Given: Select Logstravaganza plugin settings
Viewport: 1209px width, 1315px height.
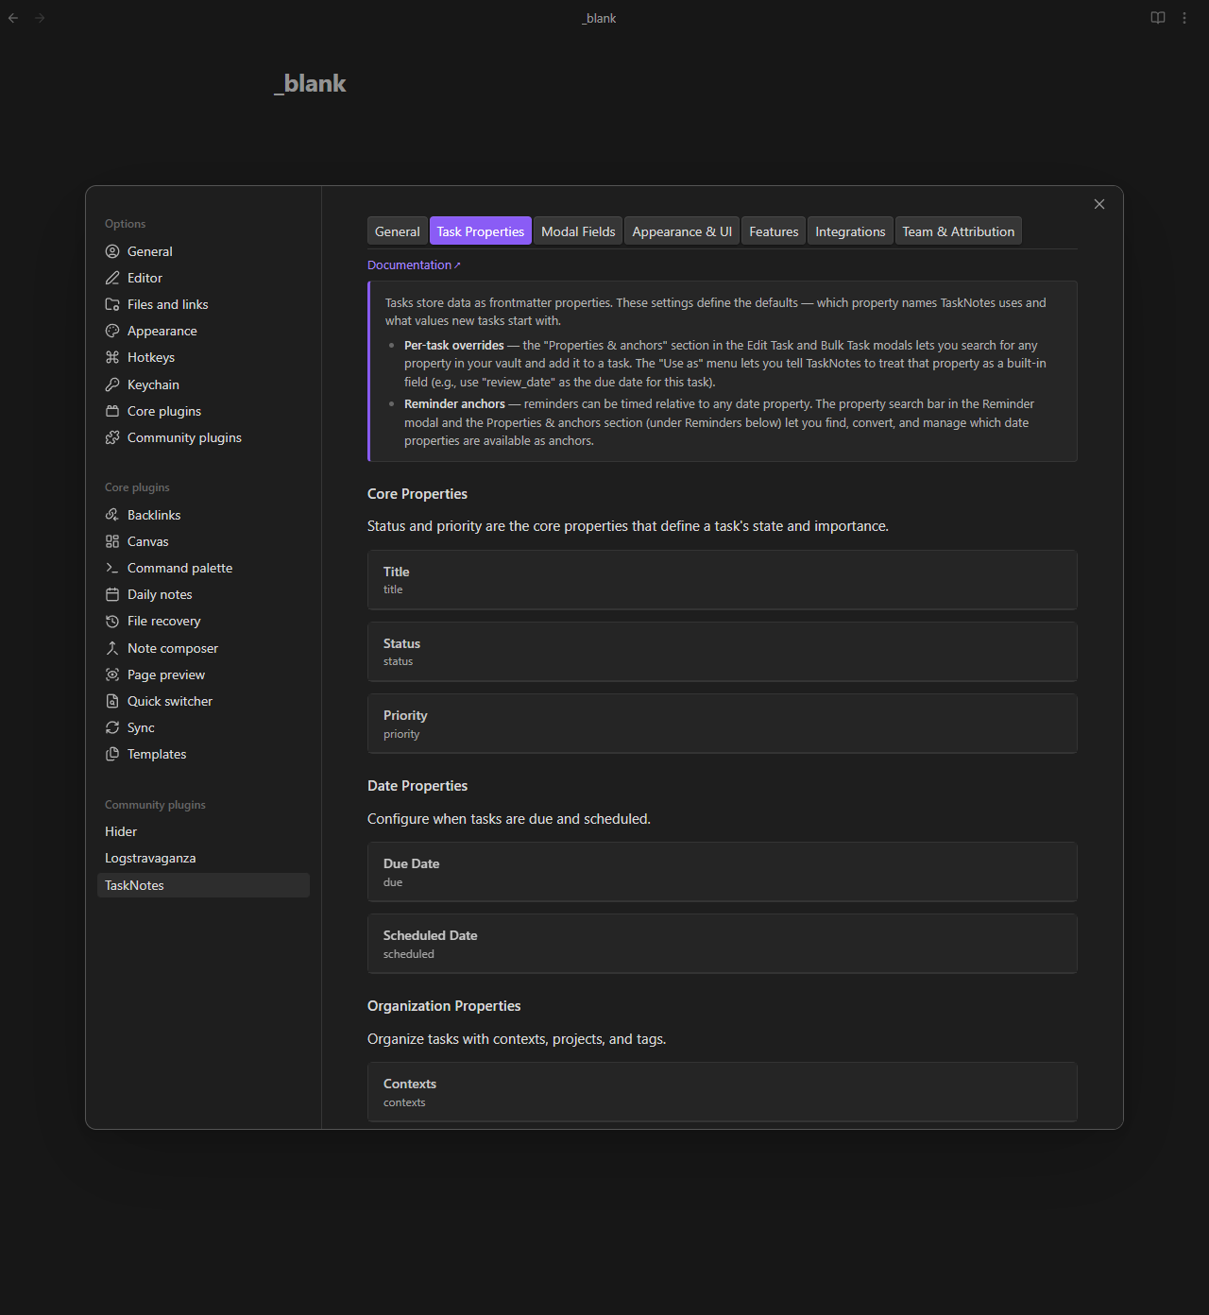Looking at the screenshot, I should pos(150,858).
